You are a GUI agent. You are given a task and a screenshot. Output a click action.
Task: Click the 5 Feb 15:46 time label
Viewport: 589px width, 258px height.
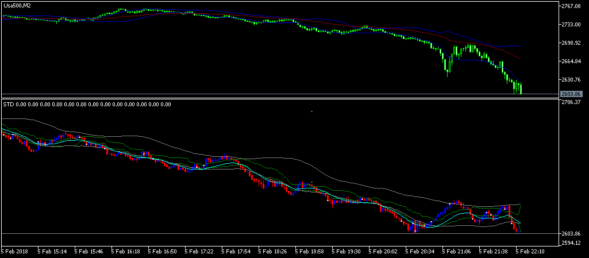coord(87,251)
